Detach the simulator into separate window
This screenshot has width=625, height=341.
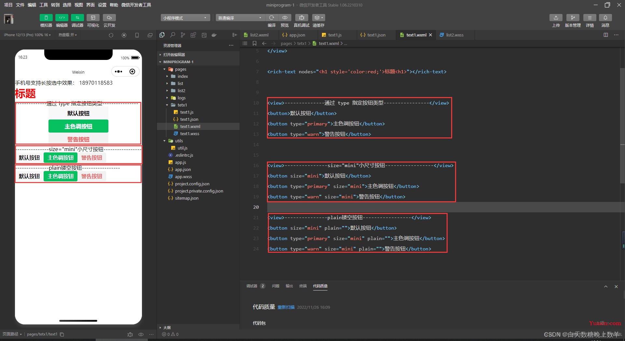coord(150,35)
